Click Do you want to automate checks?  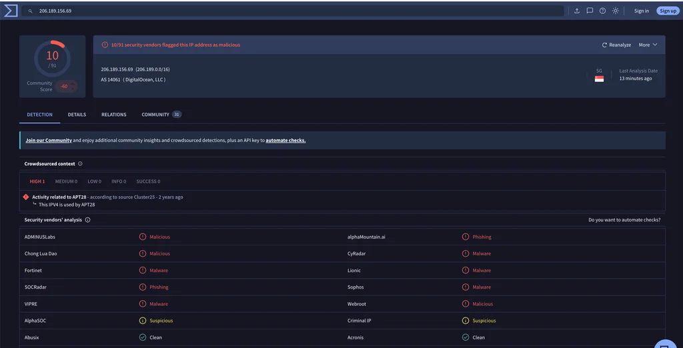click(624, 220)
